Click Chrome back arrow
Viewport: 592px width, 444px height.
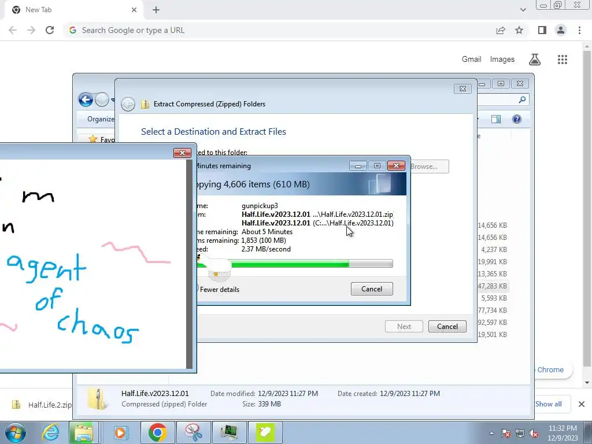tap(13, 30)
